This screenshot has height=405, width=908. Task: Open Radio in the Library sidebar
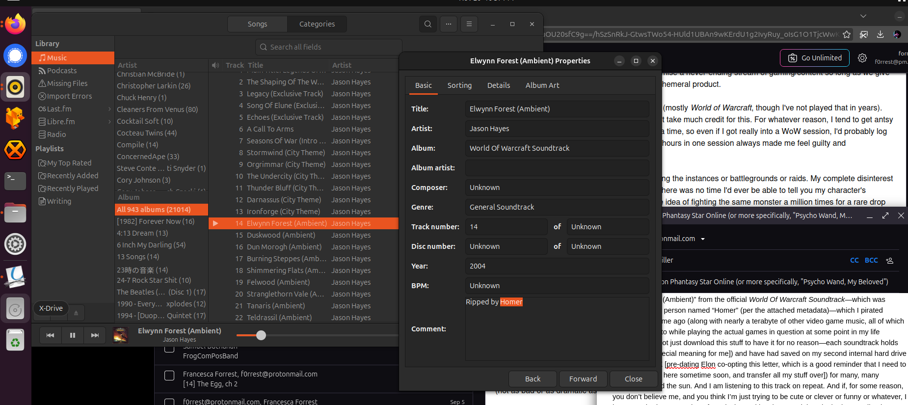[x=73, y=135]
